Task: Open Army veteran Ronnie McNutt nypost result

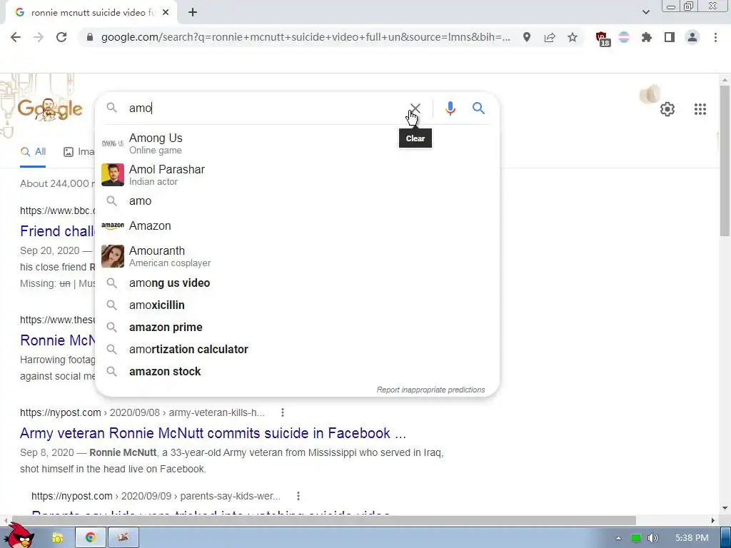Action: coord(213,433)
